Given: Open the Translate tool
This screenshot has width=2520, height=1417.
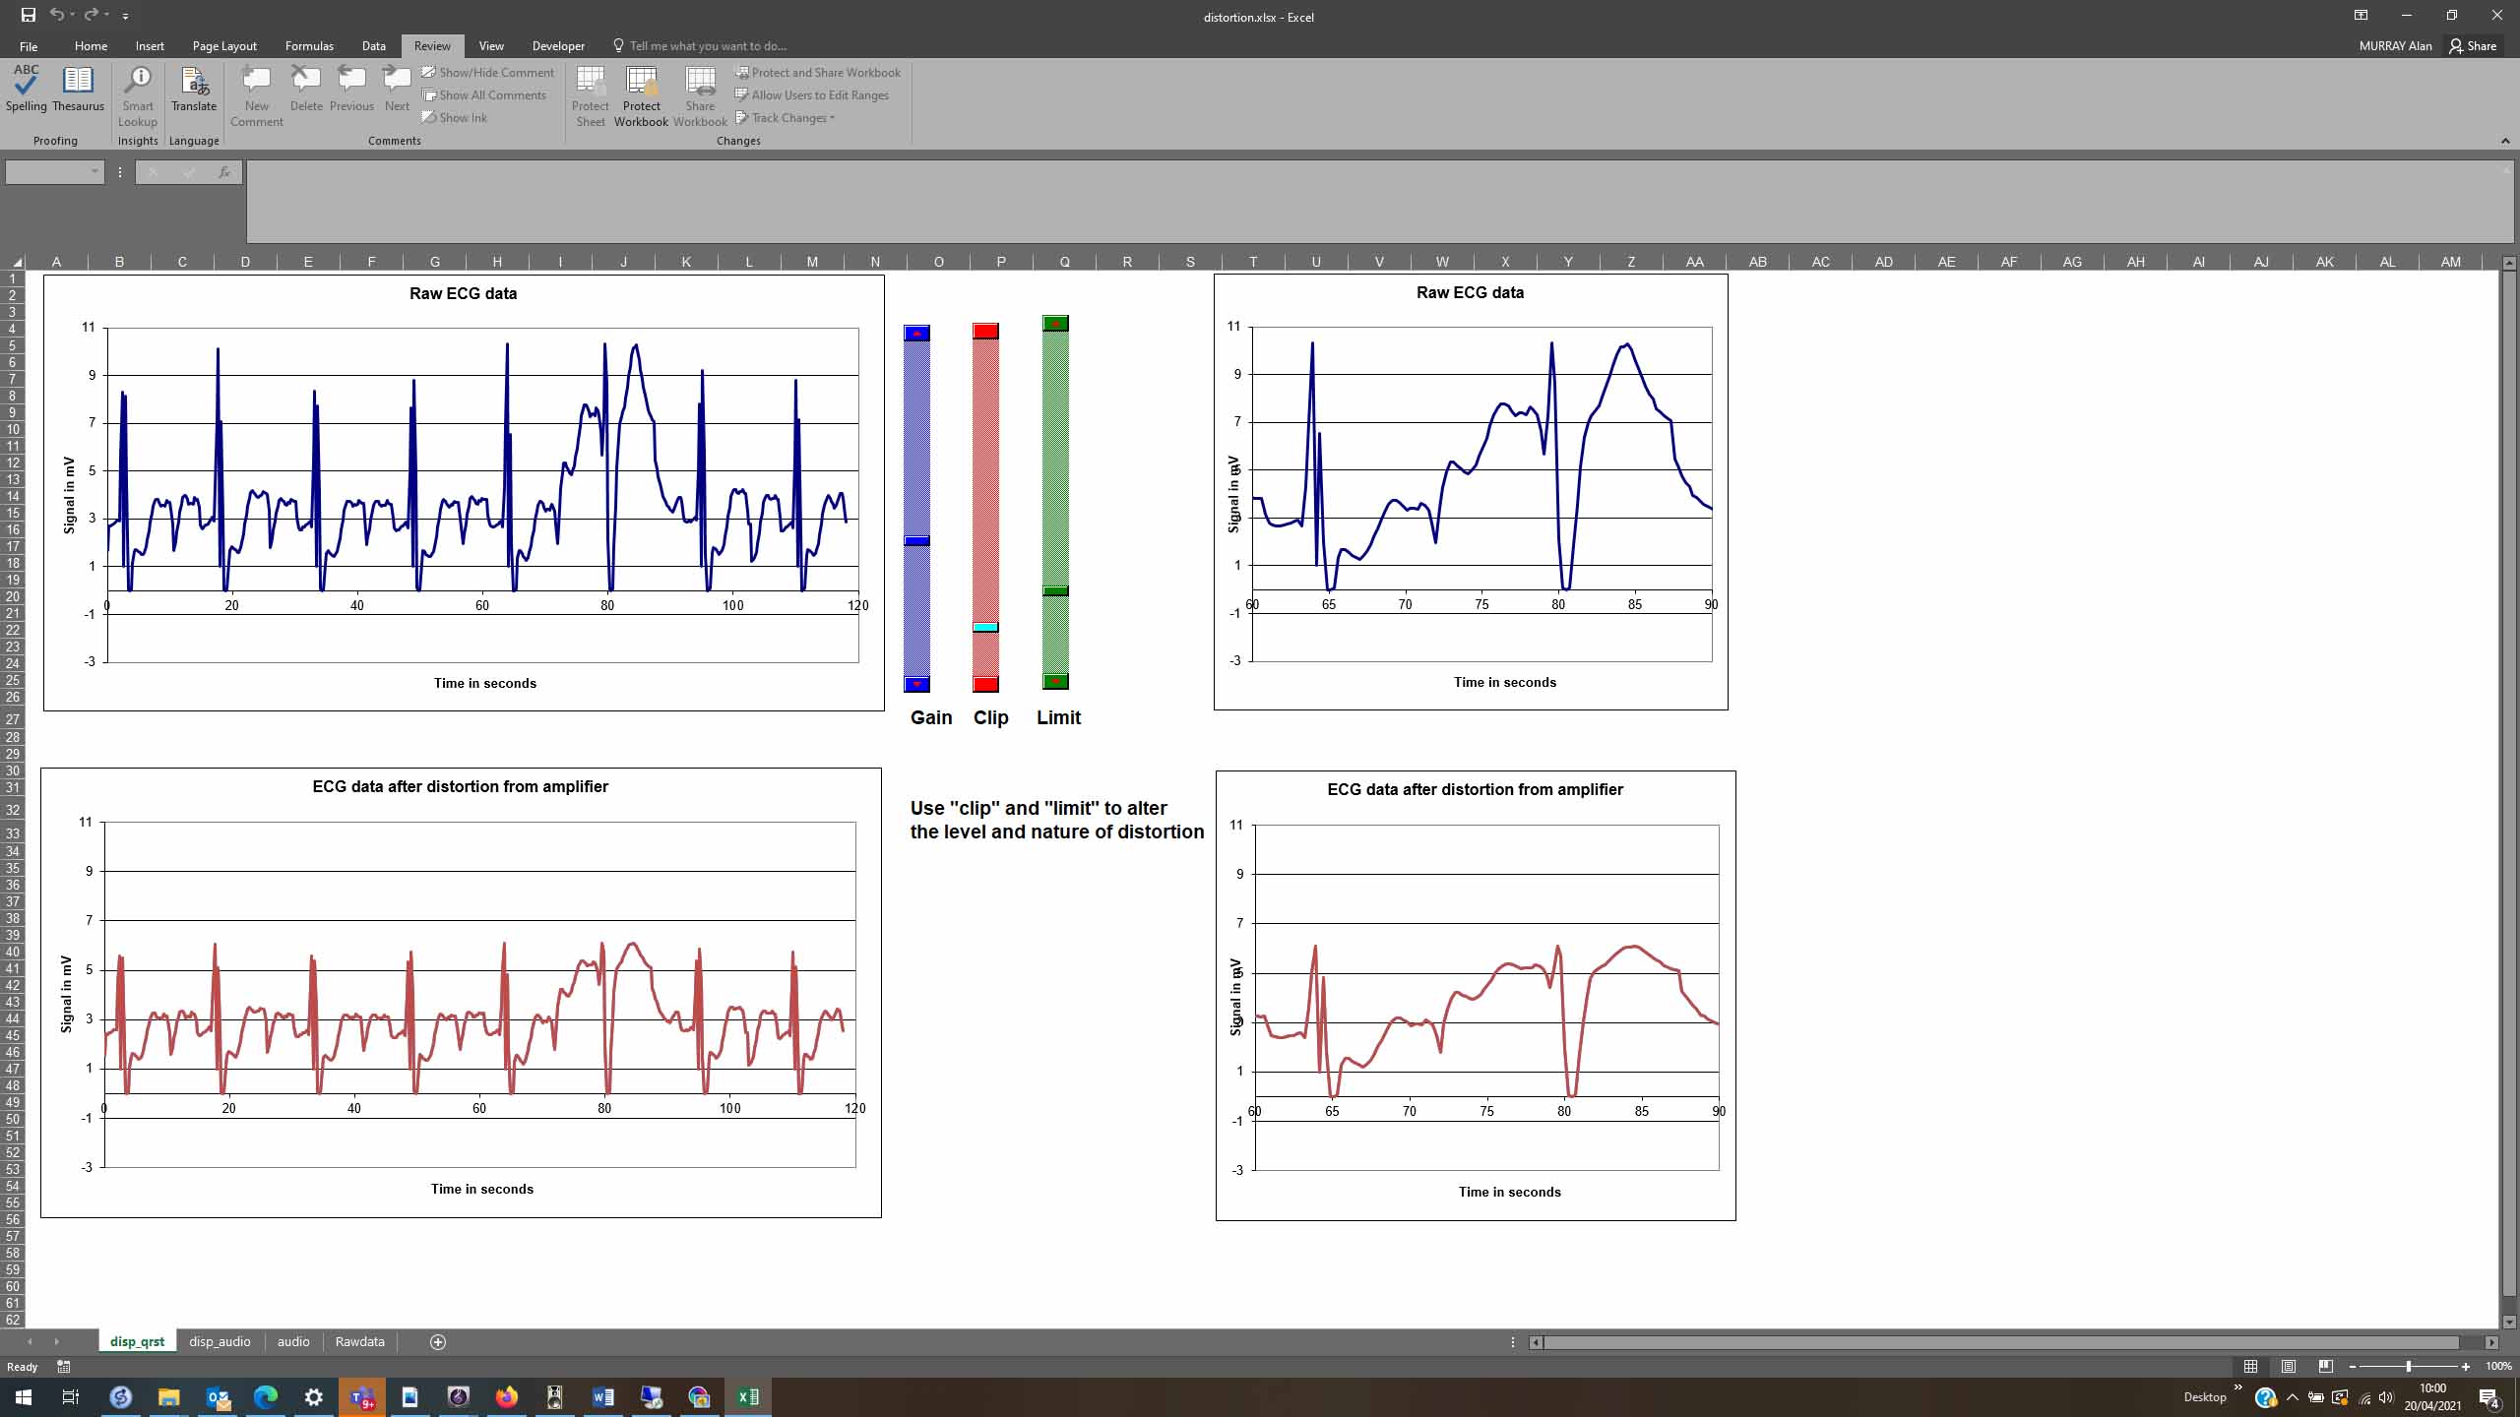Looking at the screenshot, I should click(x=194, y=89).
